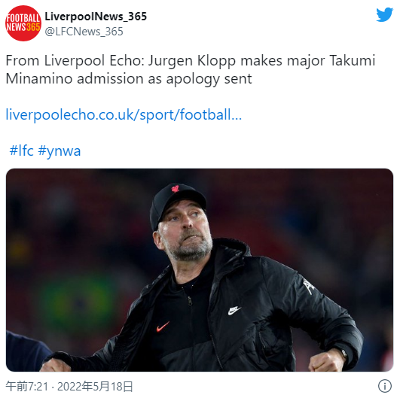Screen dimensions: 397x398
Task: Click the red maple-leaf emblem on the cap
Action: click(x=175, y=189)
